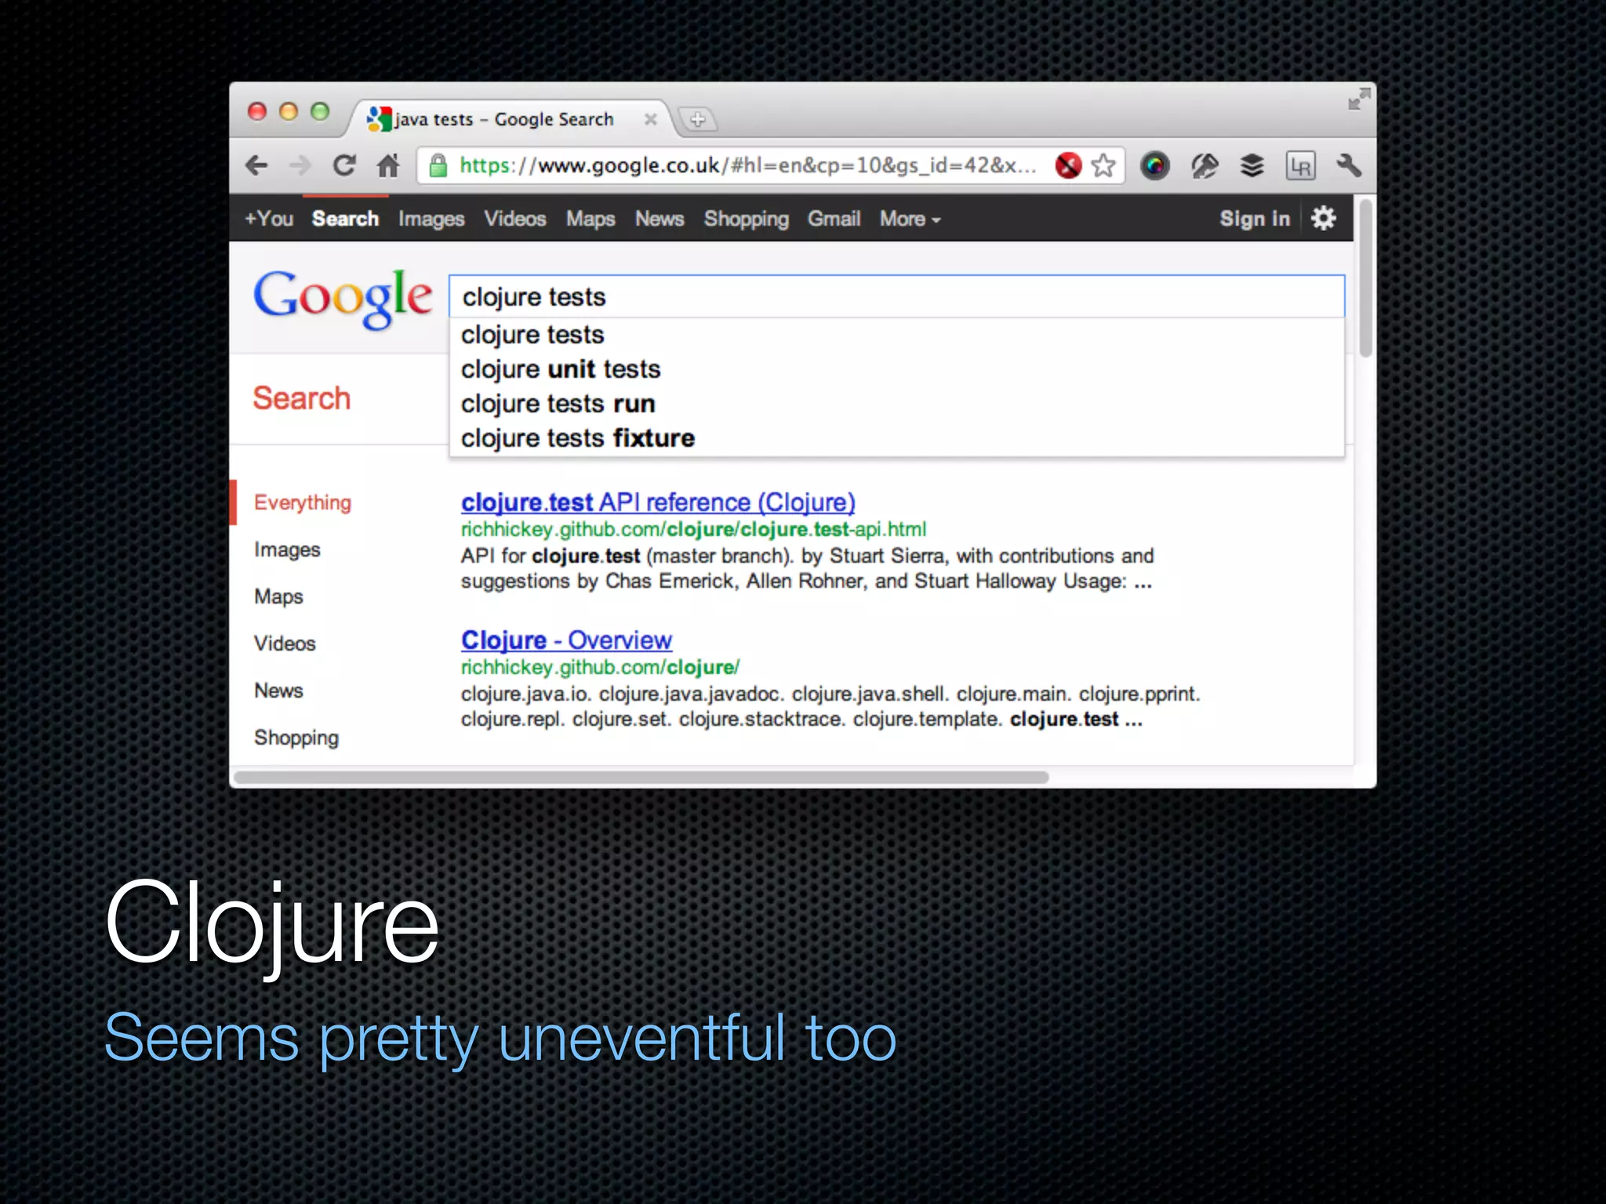The image size is (1606, 1204).
Task: Reload the page with the refresh icon
Action: pyautogui.click(x=343, y=165)
